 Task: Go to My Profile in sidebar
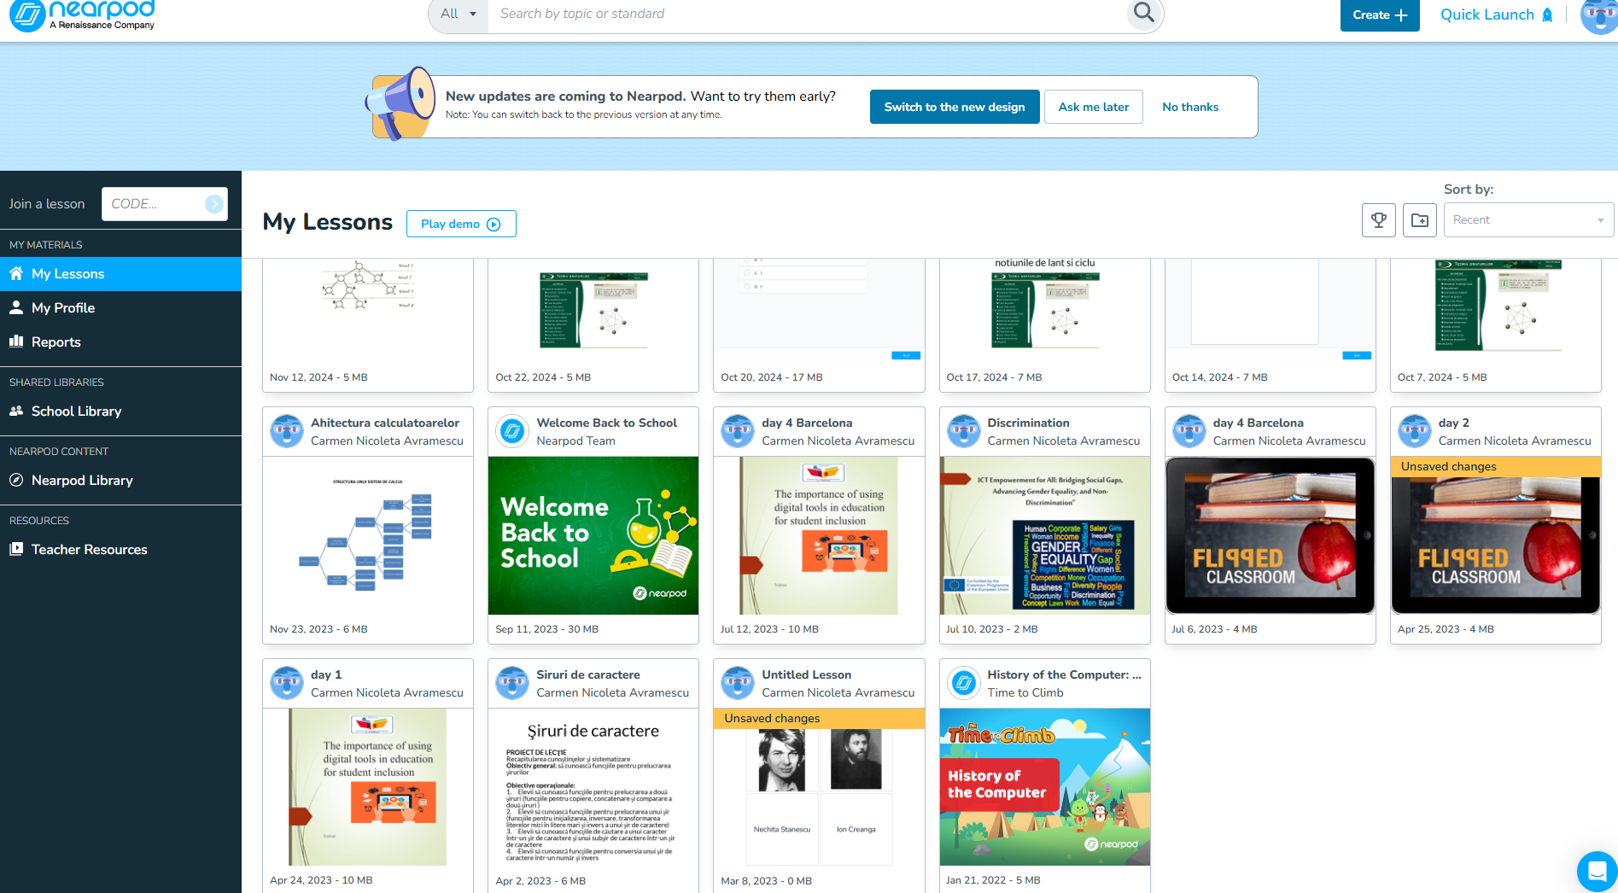(x=63, y=308)
